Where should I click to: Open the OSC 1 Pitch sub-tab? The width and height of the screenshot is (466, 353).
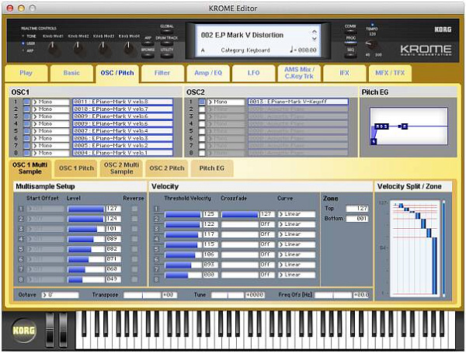[76, 168]
